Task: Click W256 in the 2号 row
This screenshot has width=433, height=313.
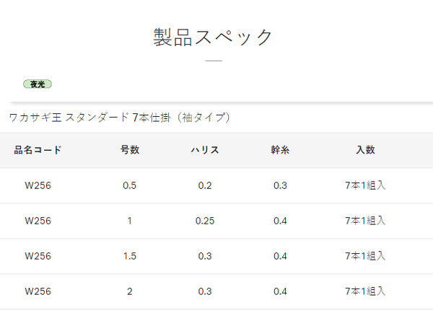Action: pyautogui.click(x=38, y=291)
